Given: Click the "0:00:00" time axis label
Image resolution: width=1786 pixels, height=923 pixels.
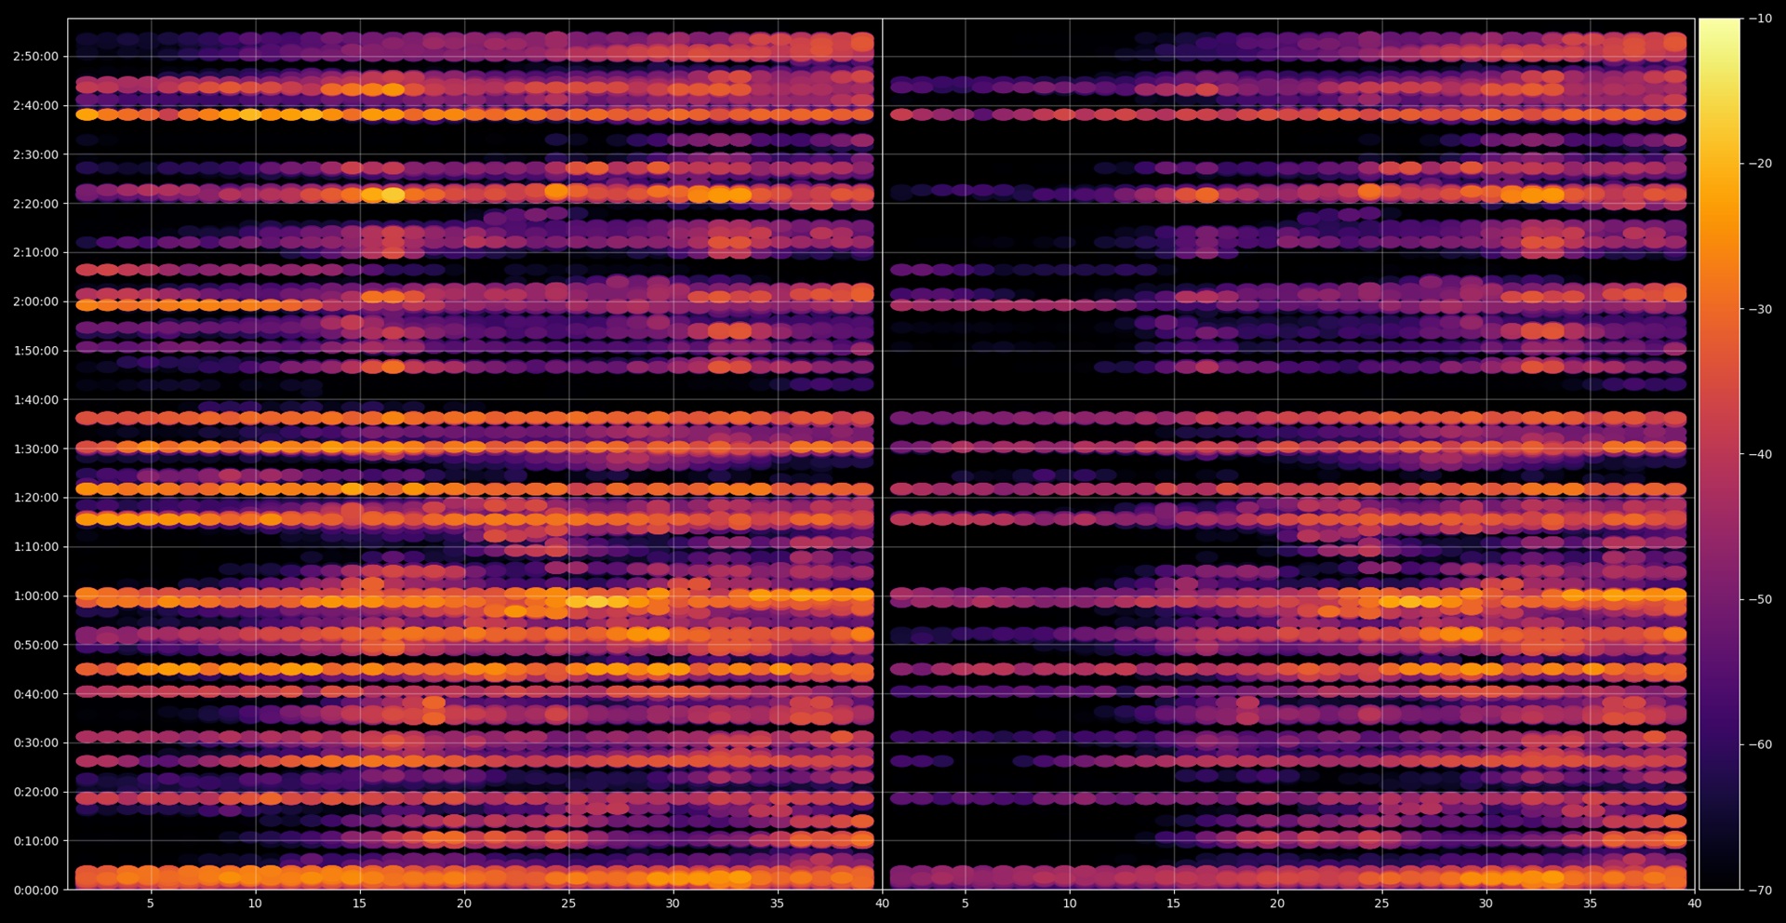Looking at the screenshot, I should (x=35, y=890).
